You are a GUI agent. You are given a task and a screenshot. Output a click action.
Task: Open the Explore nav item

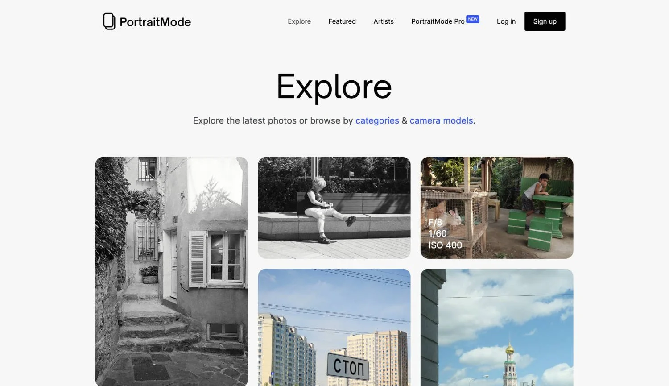299,21
